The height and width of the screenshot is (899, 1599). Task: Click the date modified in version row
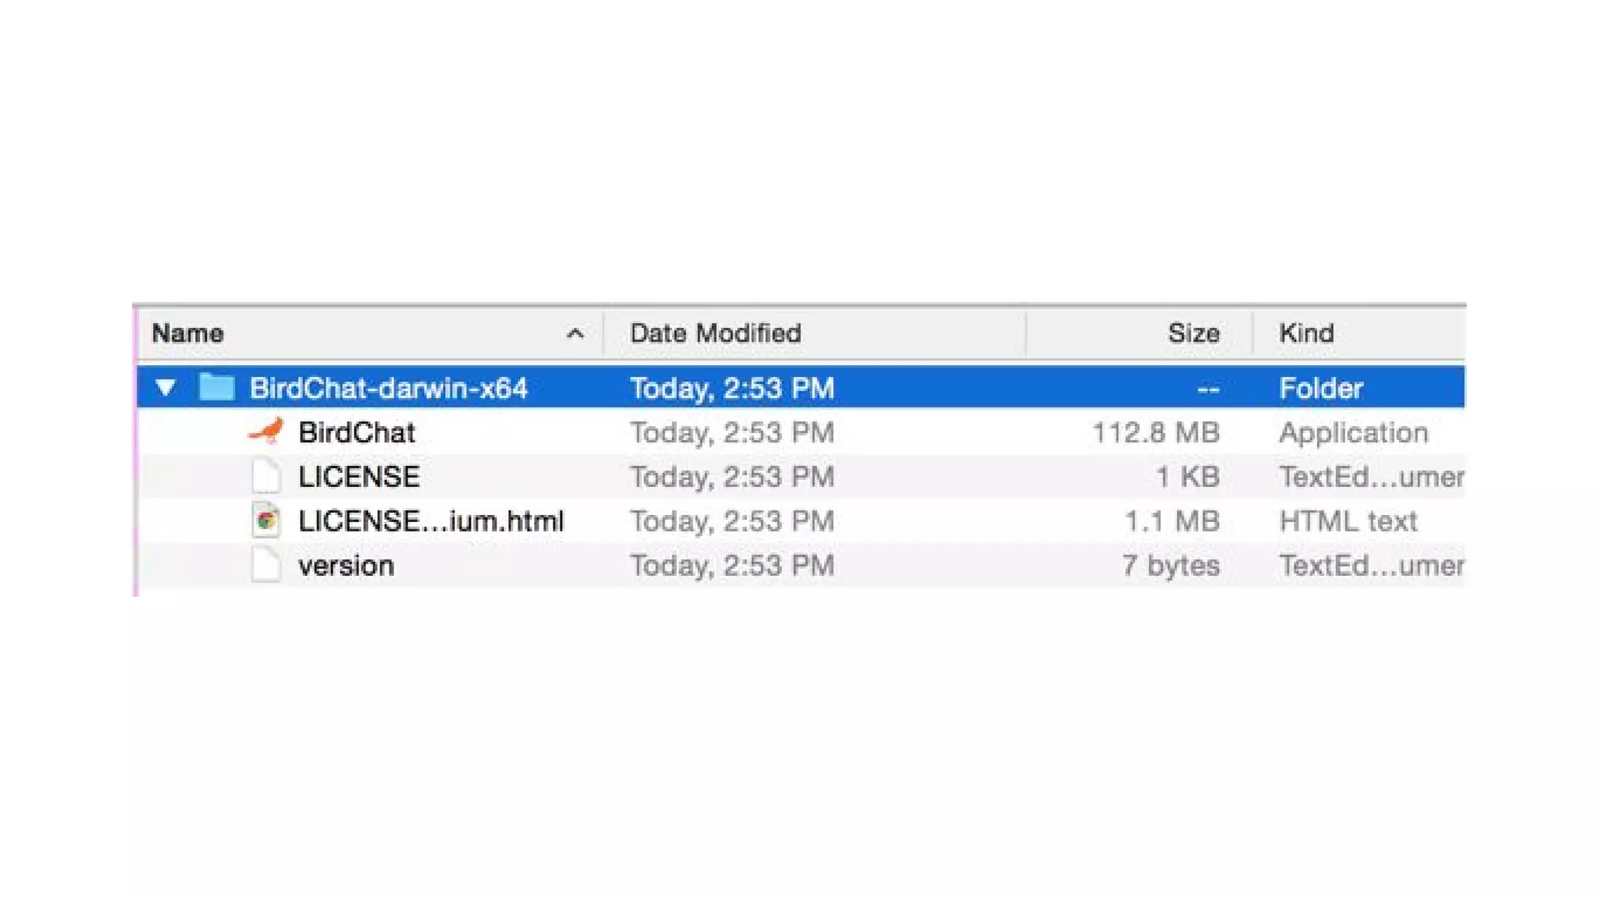(x=732, y=566)
